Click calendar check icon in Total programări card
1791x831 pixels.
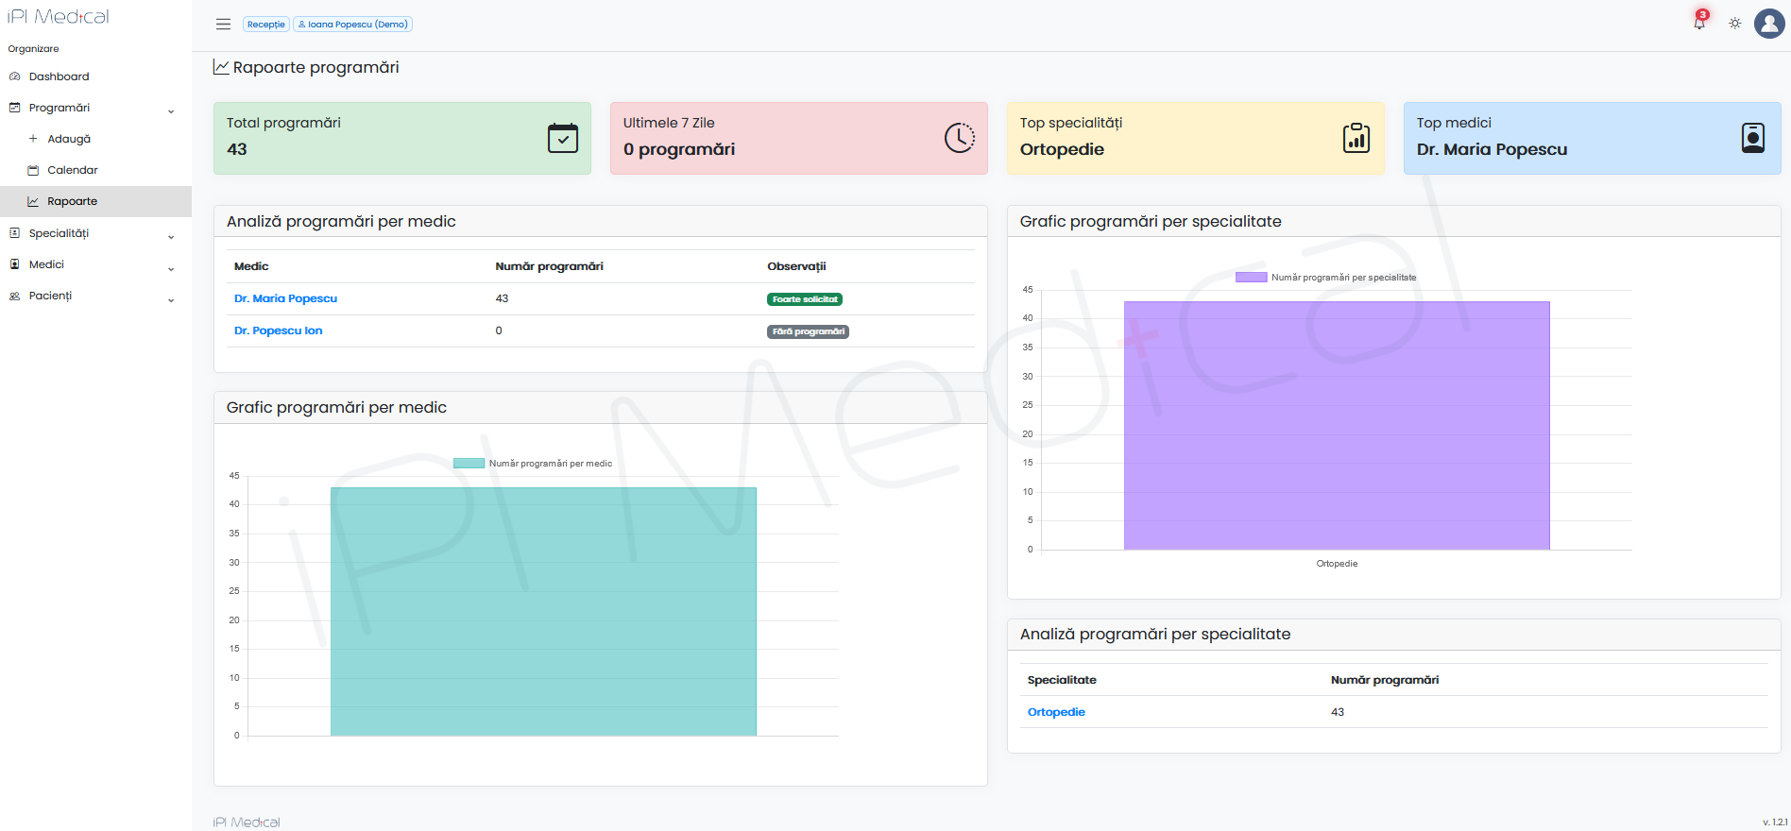pos(563,138)
